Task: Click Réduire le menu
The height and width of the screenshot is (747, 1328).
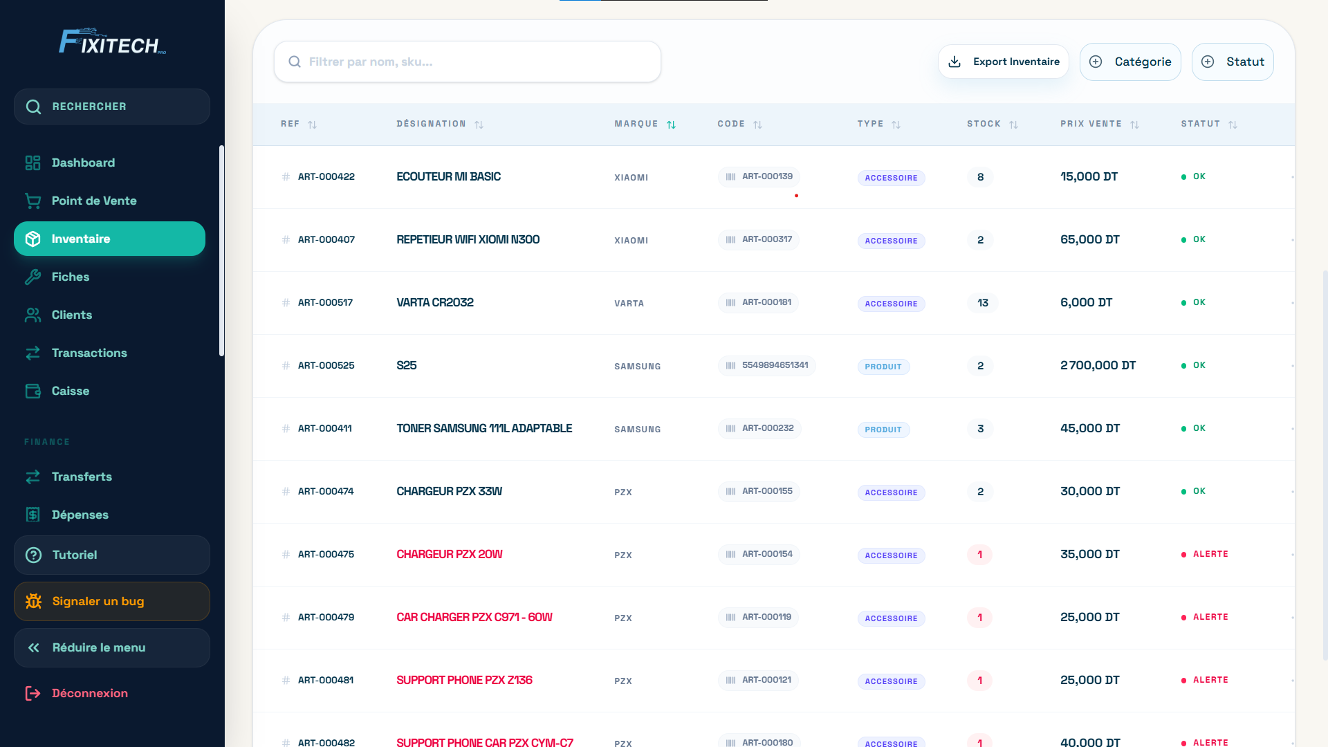Action: [112, 647]
